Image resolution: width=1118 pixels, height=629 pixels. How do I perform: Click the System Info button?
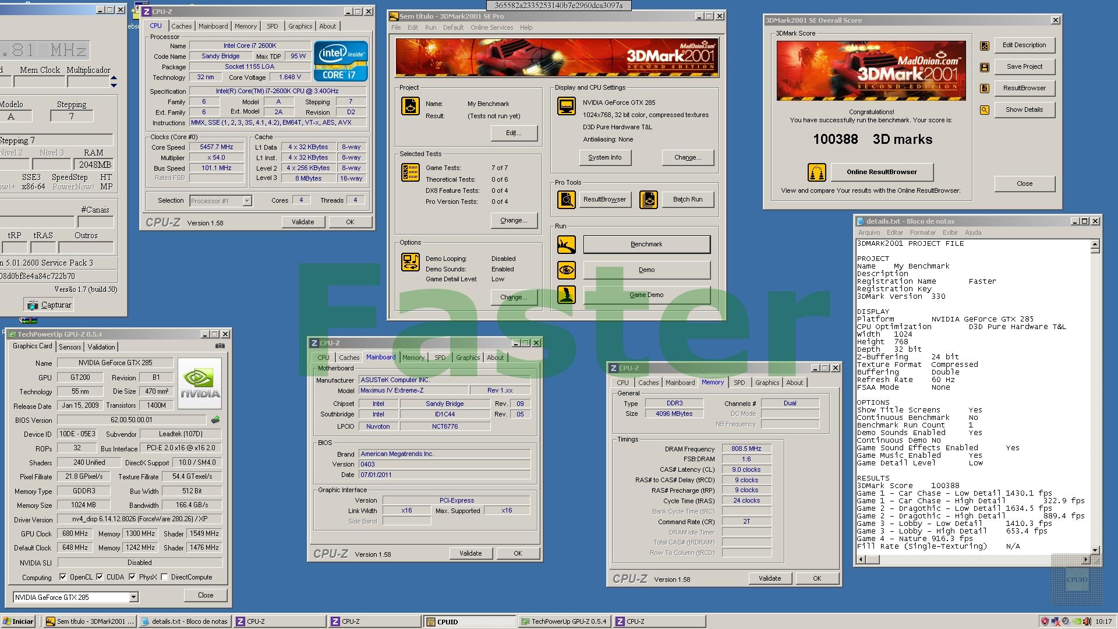pos(604,157)
